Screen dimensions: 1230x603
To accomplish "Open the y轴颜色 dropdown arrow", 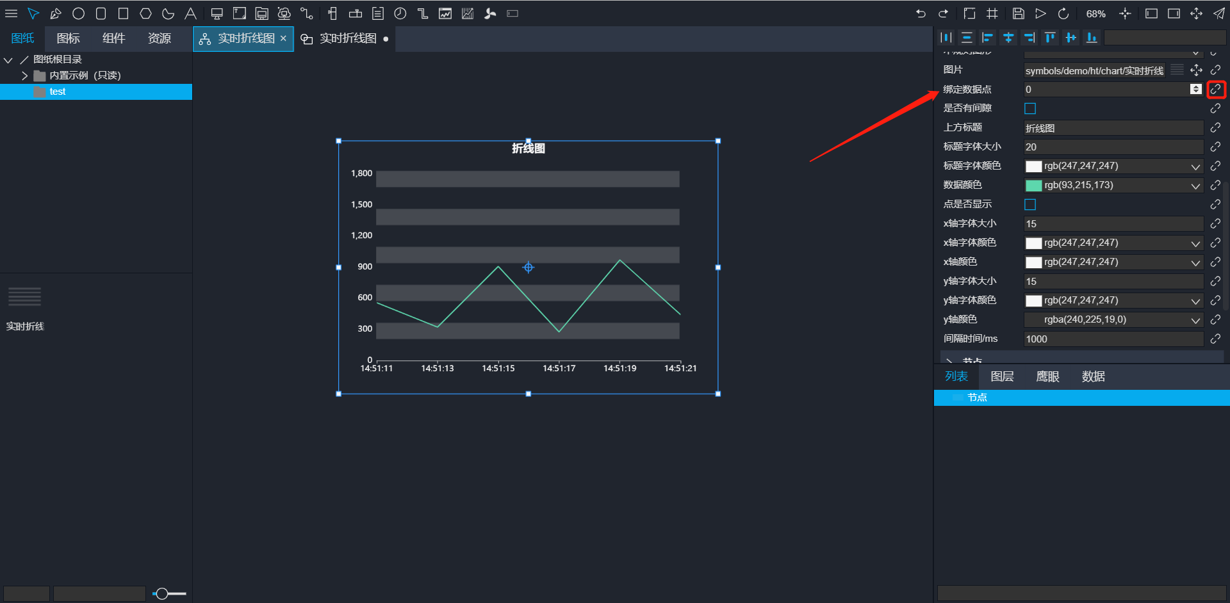I will pyautogui.click(x=1195, y=320).
